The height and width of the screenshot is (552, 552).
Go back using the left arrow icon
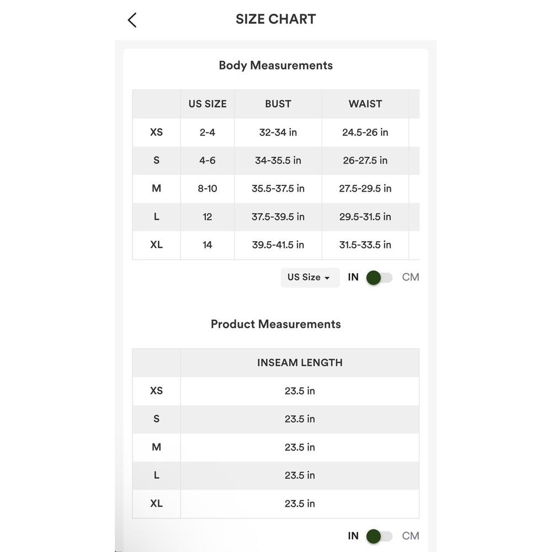coord(132,20)
